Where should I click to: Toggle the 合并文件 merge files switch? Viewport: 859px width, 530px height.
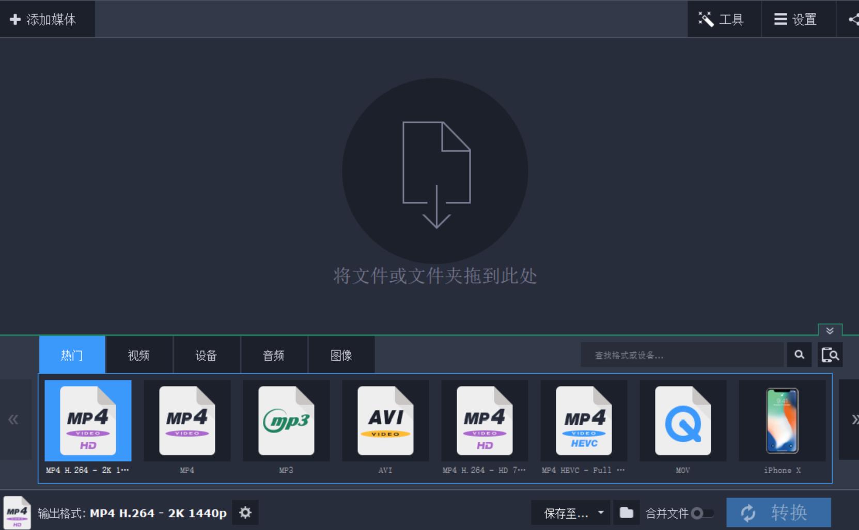(702, 513)
